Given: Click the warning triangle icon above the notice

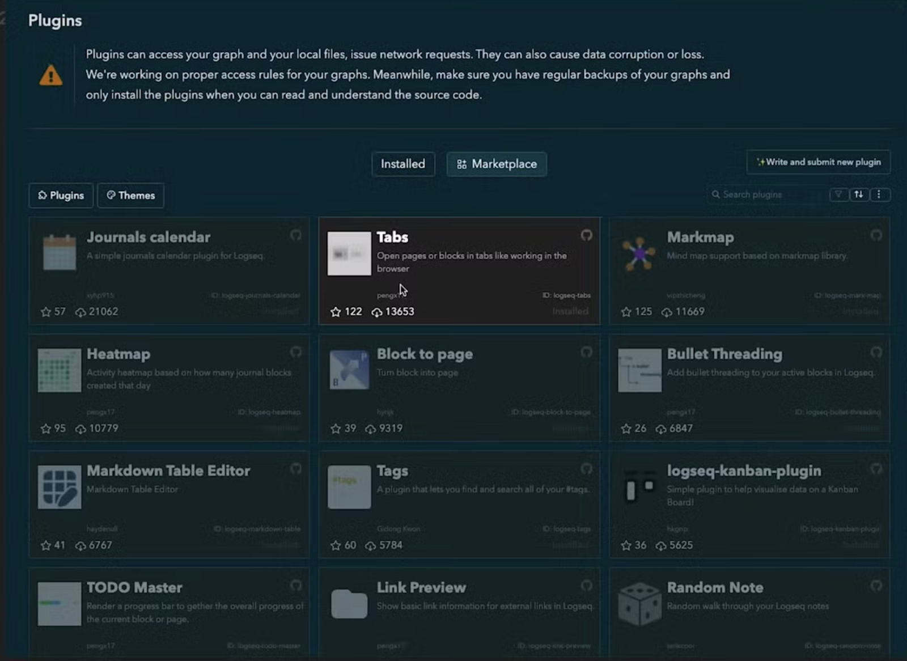Looking at the screenshot, I should pos(51,74).
